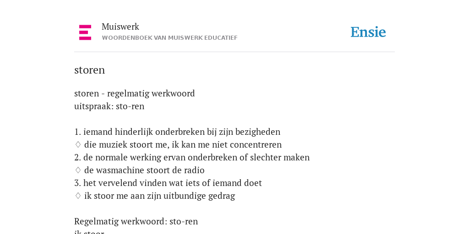Click the example sentence 'die muziek stoort me'
The image size is (469, 234).
[183, 145]
